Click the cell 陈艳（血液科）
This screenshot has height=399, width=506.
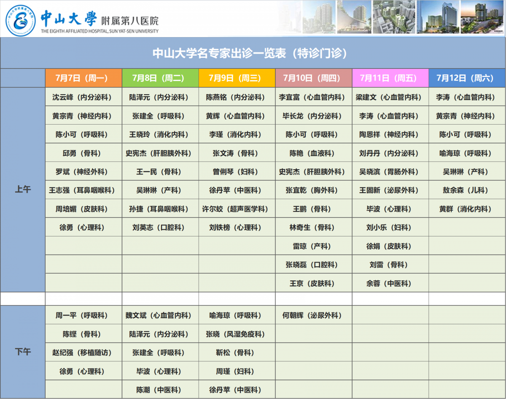[x=314, y=153]
